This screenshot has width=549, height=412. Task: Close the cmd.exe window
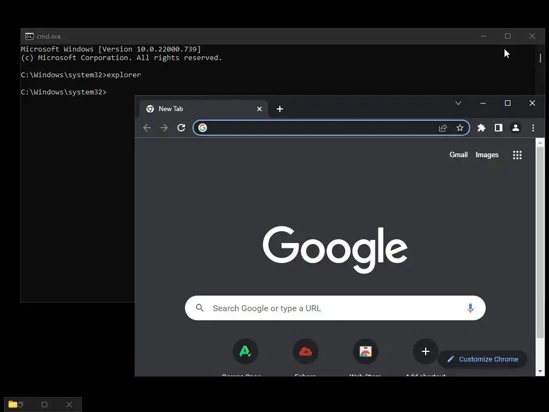(x=532, y=36)
